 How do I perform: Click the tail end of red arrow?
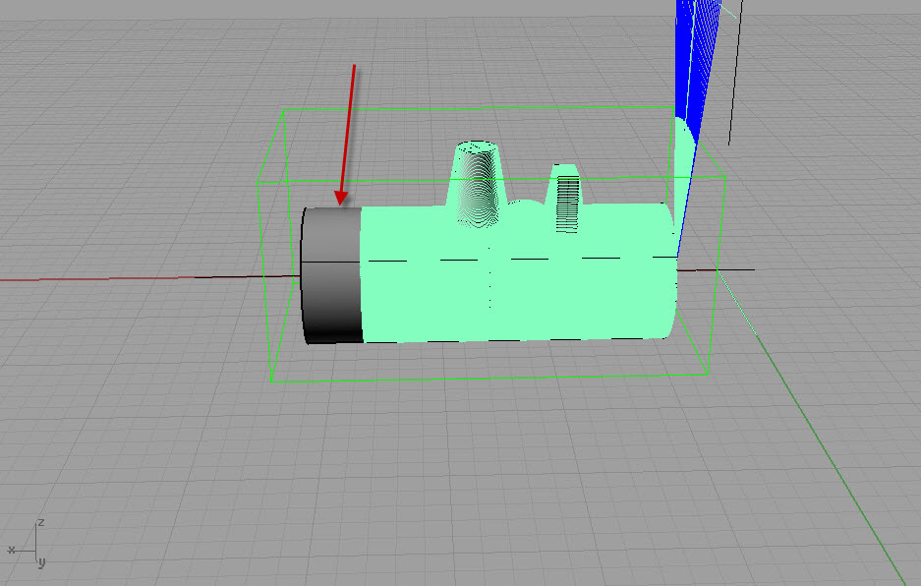point(355,66)
